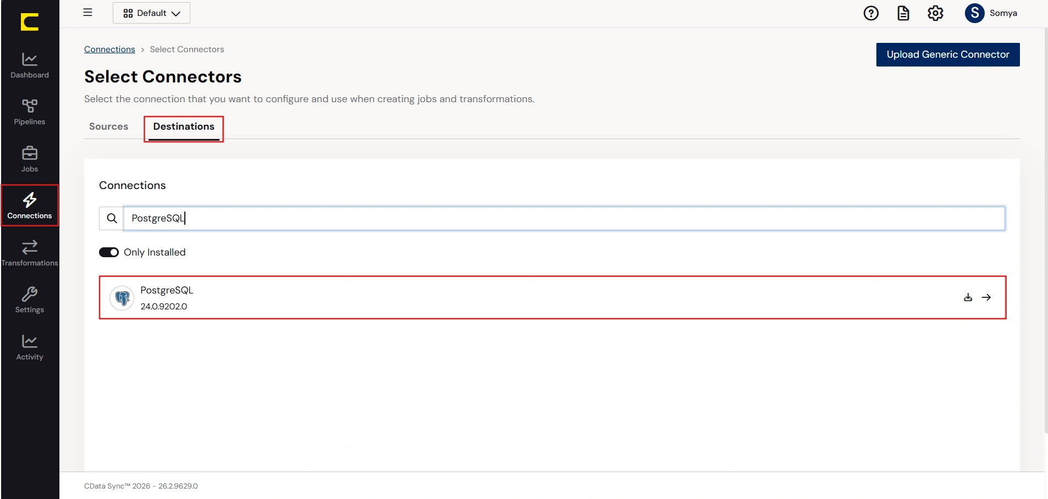Click the Select Connectors breadcrumb text
The width and height of the screenshot is (1048, 499).
187,49
